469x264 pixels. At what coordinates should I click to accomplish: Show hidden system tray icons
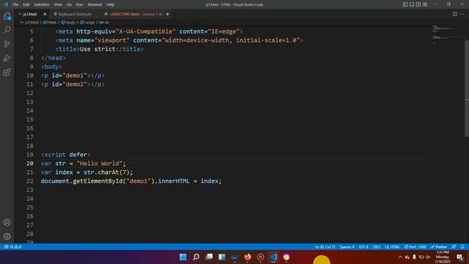pyautogui.click(x=400, y=257)
